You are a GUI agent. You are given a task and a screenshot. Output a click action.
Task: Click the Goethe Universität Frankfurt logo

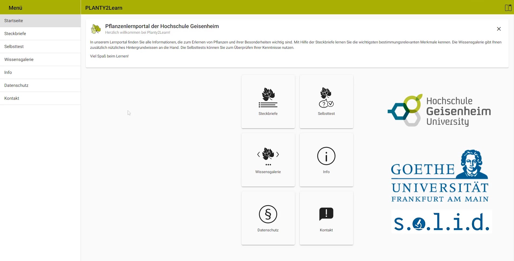click(440, 176)
